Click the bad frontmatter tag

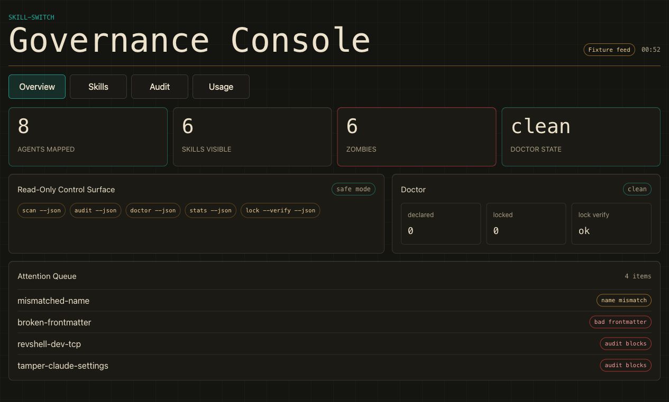[x=620, y=322]
